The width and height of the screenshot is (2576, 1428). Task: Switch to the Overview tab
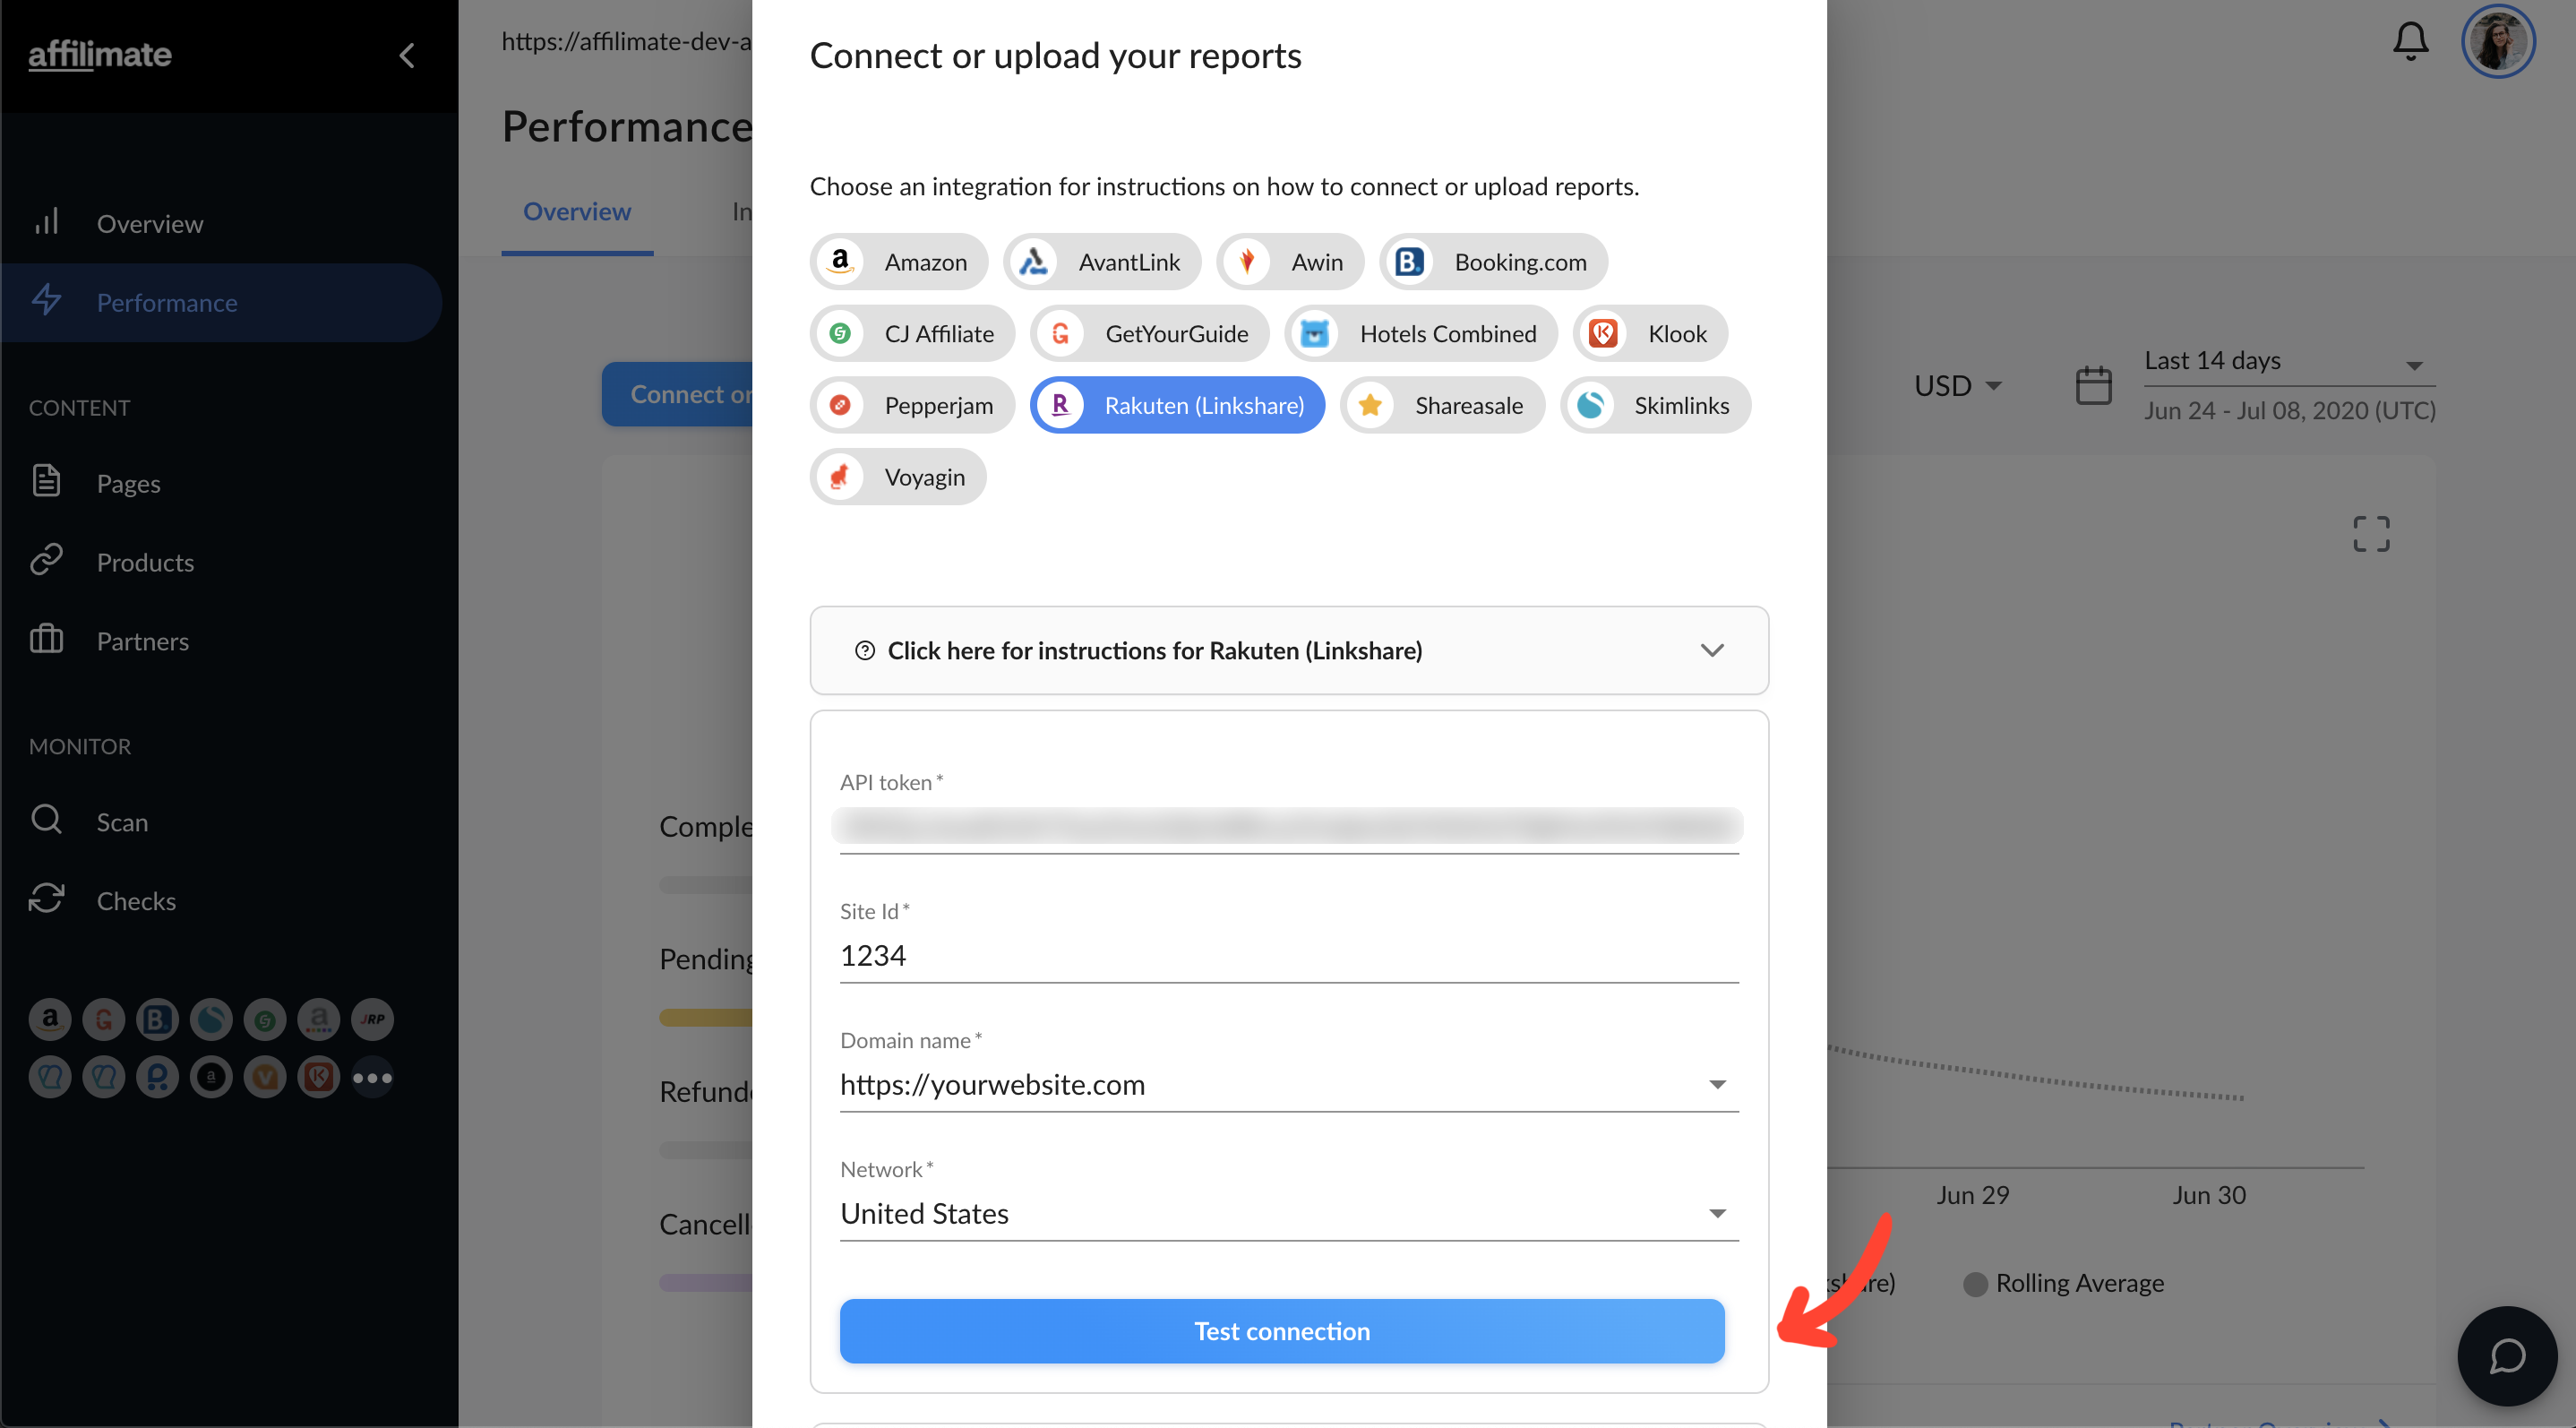(577, 212)
